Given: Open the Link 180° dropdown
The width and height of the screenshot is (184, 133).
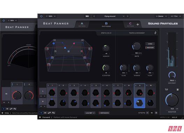Looking at the screenshot, I should click(90, 113).
